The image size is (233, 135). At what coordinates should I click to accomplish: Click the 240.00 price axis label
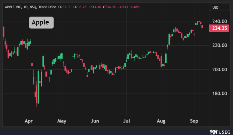(219, 21)
